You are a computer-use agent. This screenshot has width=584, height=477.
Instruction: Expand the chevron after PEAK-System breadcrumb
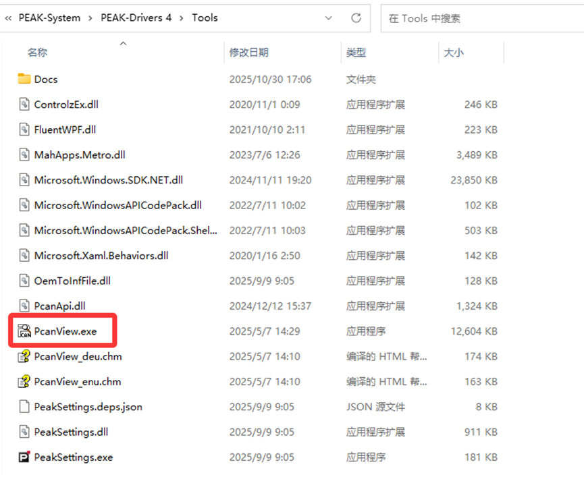click(90, 18)
